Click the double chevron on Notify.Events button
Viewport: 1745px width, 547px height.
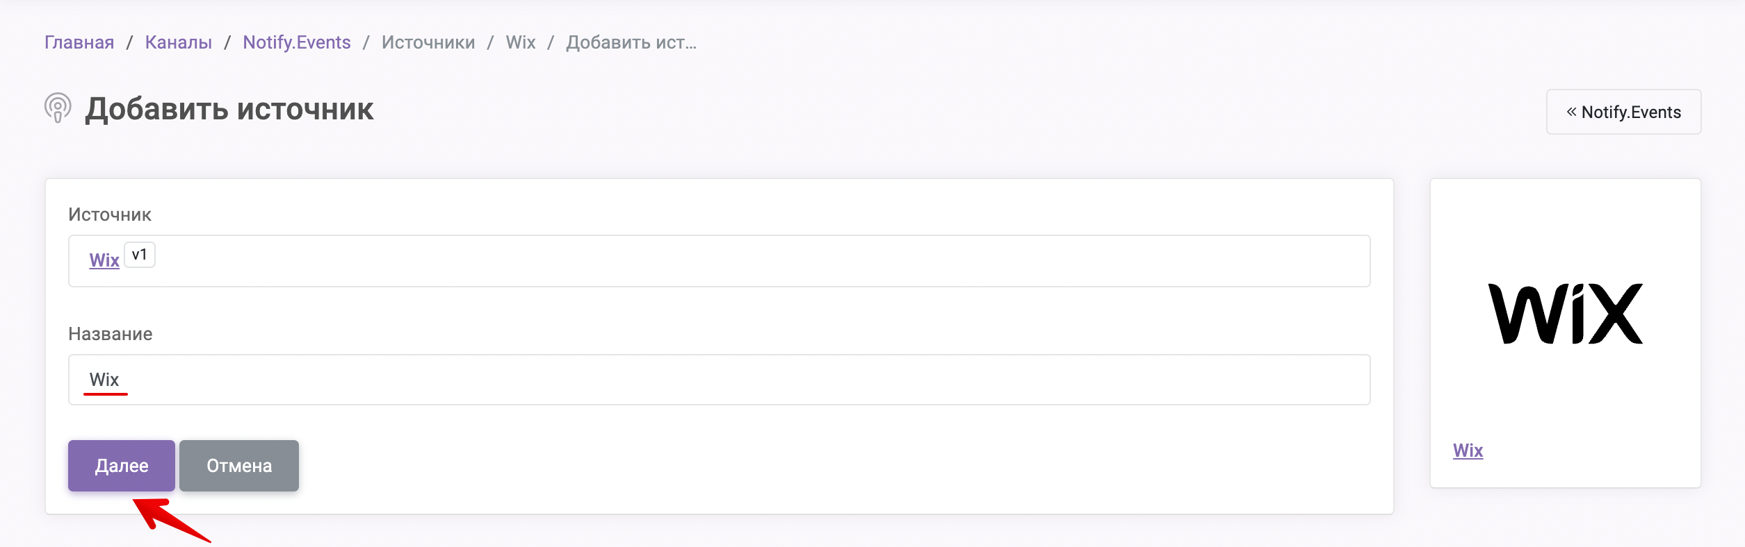[x=1571, y=112]
